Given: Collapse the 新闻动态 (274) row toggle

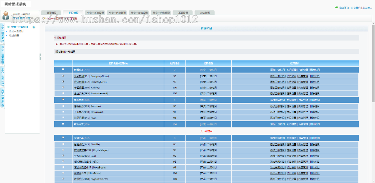Looking at the screenshot, I should point(63,70).
